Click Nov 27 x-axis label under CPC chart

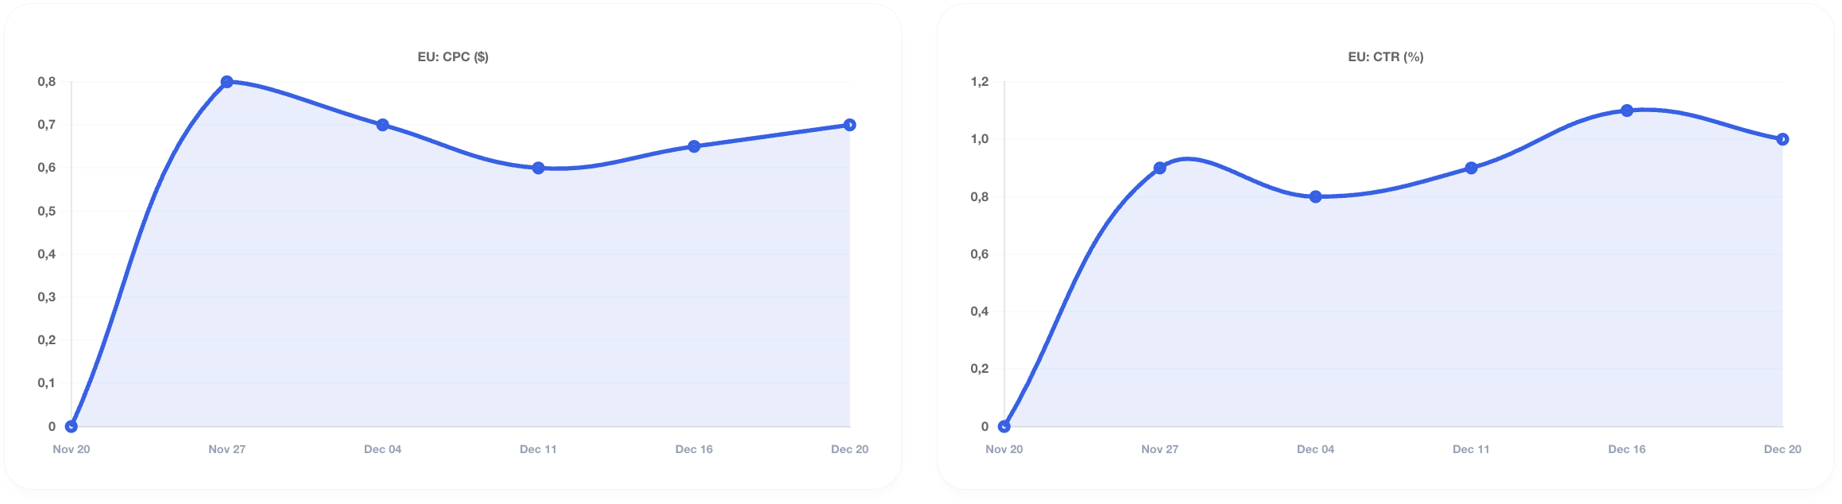click(227, 449)
